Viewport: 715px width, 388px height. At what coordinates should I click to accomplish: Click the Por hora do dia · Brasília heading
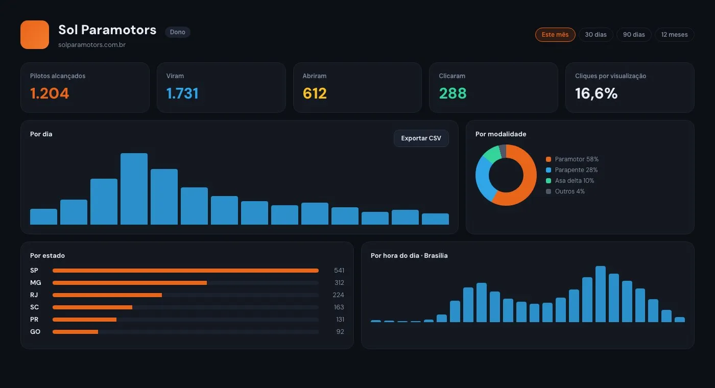[409, 256]
